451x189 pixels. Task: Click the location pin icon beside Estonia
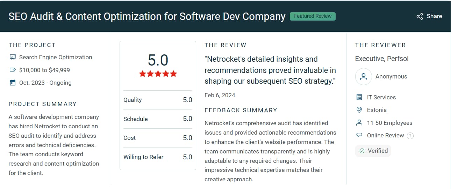(x=359, y=110)
